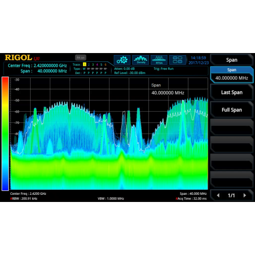Select trace 1 indicator
255x255 pixels.
point(85,64)
